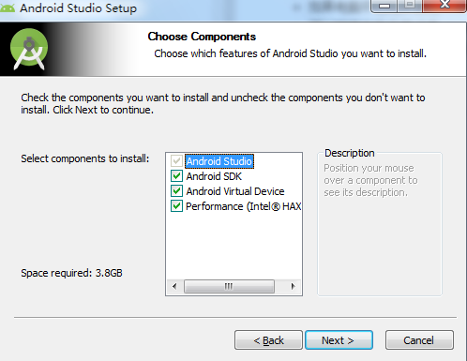Click the disabled Android Studio checkbox

click(x=176, y=161)
